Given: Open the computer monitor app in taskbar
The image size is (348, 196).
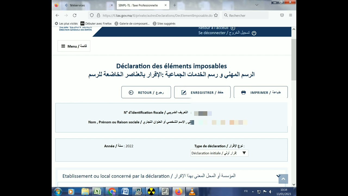Looking at the screenshot, I should click(x=138, y=192).
